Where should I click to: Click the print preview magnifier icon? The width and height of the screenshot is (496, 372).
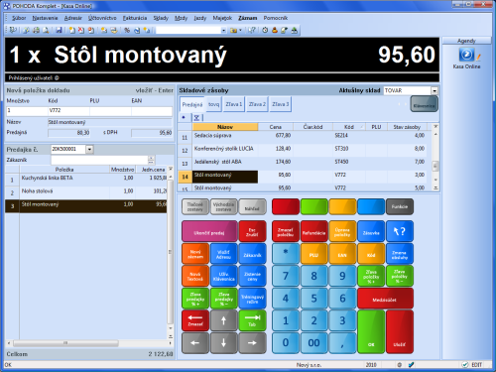click(x=46, y=30)
